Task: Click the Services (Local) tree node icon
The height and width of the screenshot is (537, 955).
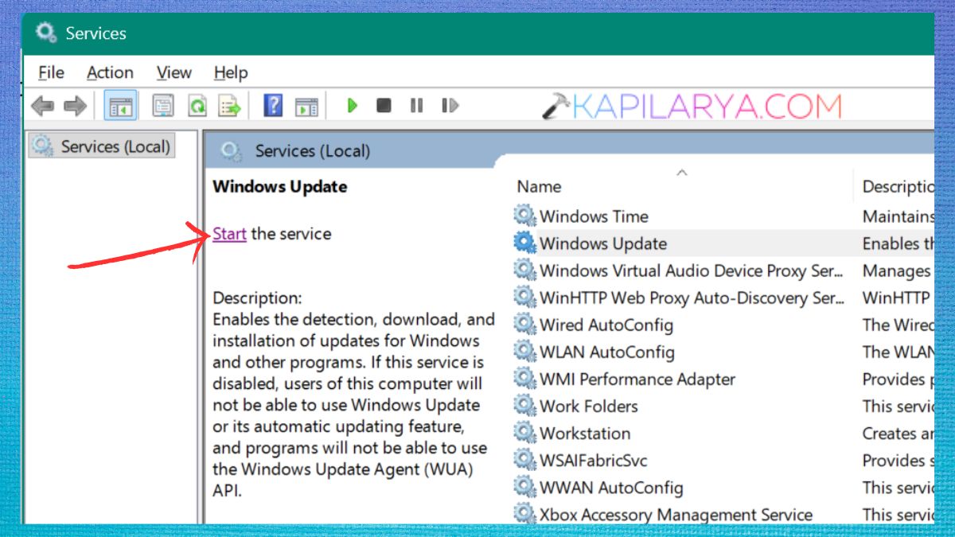Action: (43, 146)
